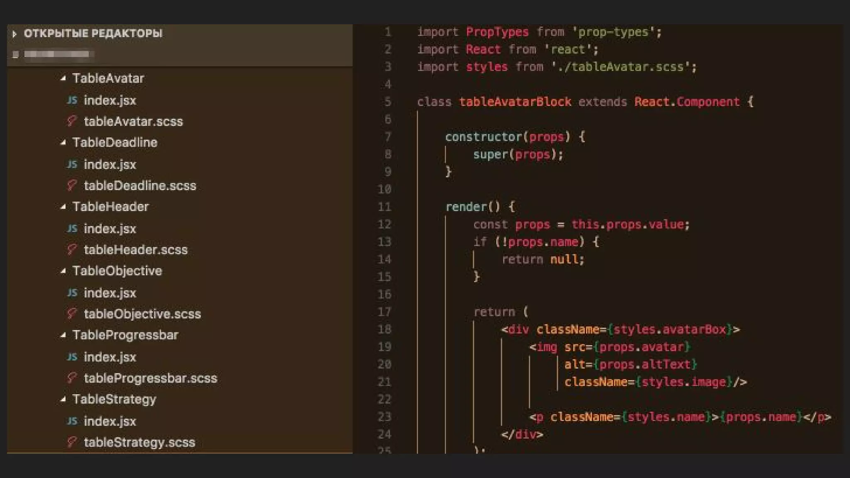The height and width of the screenshot is (478, 850).
Task: Click JS icon of TableAvatar index.jsx
Action: [72, 100]
